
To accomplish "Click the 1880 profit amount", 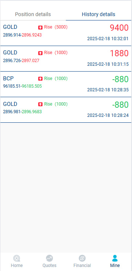I will [119, 53].
